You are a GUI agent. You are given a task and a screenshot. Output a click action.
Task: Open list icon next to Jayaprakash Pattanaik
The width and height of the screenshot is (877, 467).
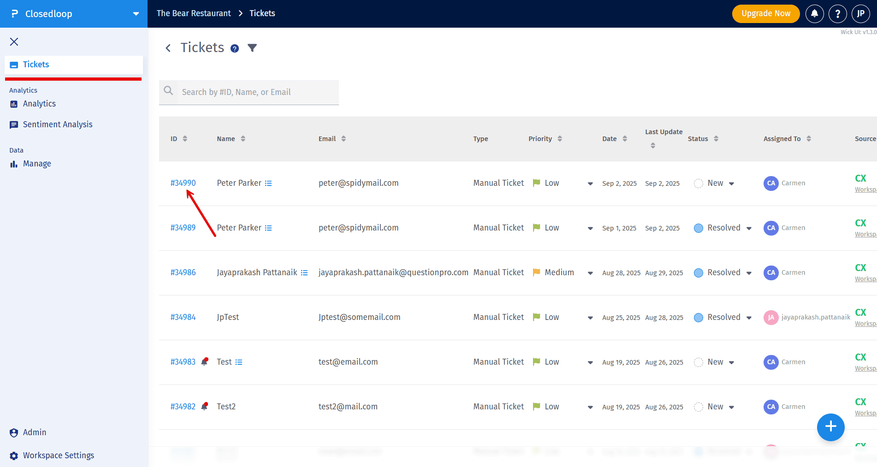(x=304, y=273)
